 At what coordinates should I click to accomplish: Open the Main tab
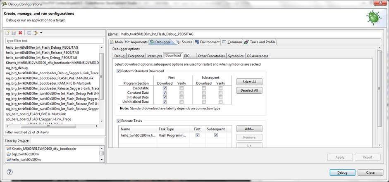[x=116, y=42]
